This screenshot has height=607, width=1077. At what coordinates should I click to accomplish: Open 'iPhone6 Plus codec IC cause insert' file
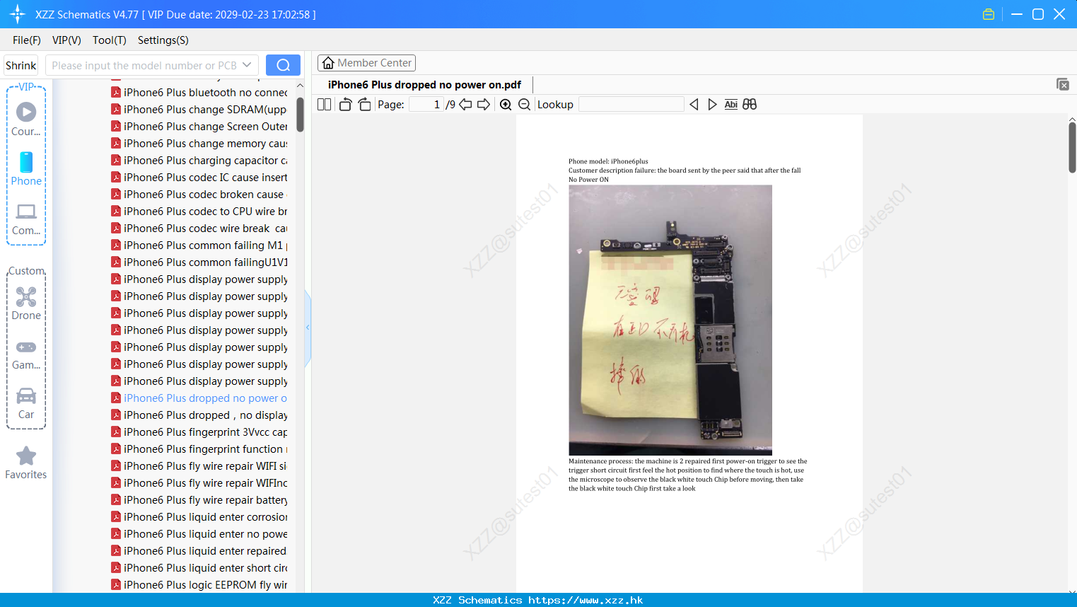point(199,178)
